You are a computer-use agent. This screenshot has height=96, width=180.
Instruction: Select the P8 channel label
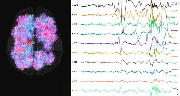pos(76,81)
